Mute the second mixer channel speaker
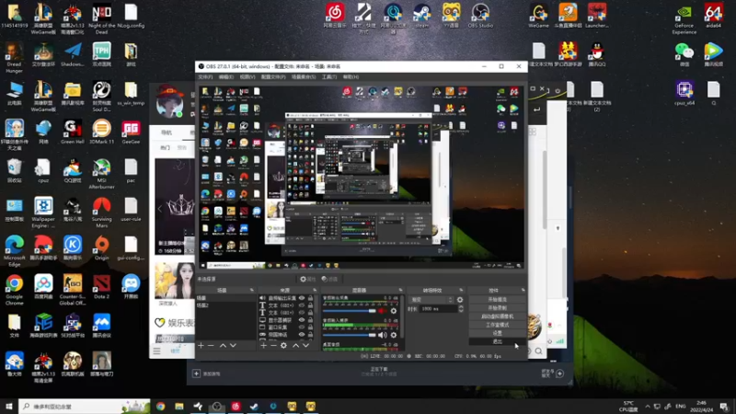The width and height of the screenshot is (736, 414). pos(382,335)
